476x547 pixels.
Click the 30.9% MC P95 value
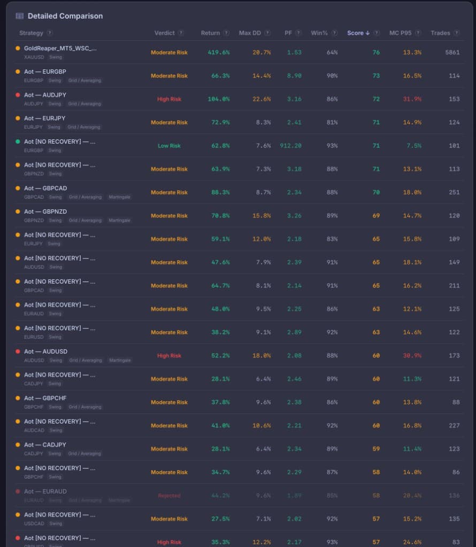pyautogui.click(x=412, y=355)
